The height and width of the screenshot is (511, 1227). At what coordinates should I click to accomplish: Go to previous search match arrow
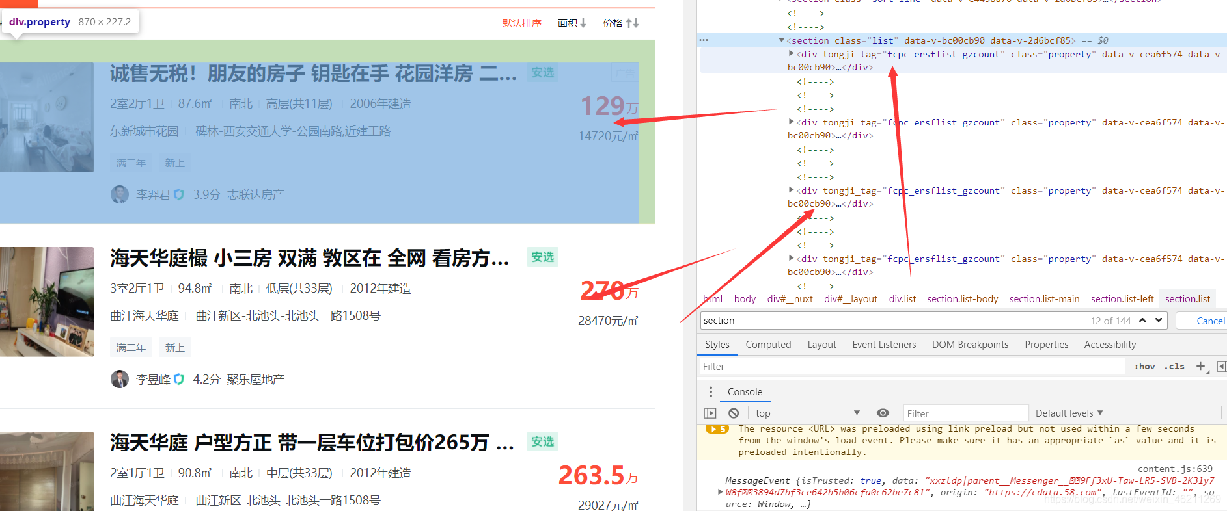[1142, 321]
